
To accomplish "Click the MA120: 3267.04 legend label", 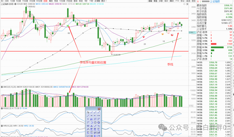I will pos(82,4).
